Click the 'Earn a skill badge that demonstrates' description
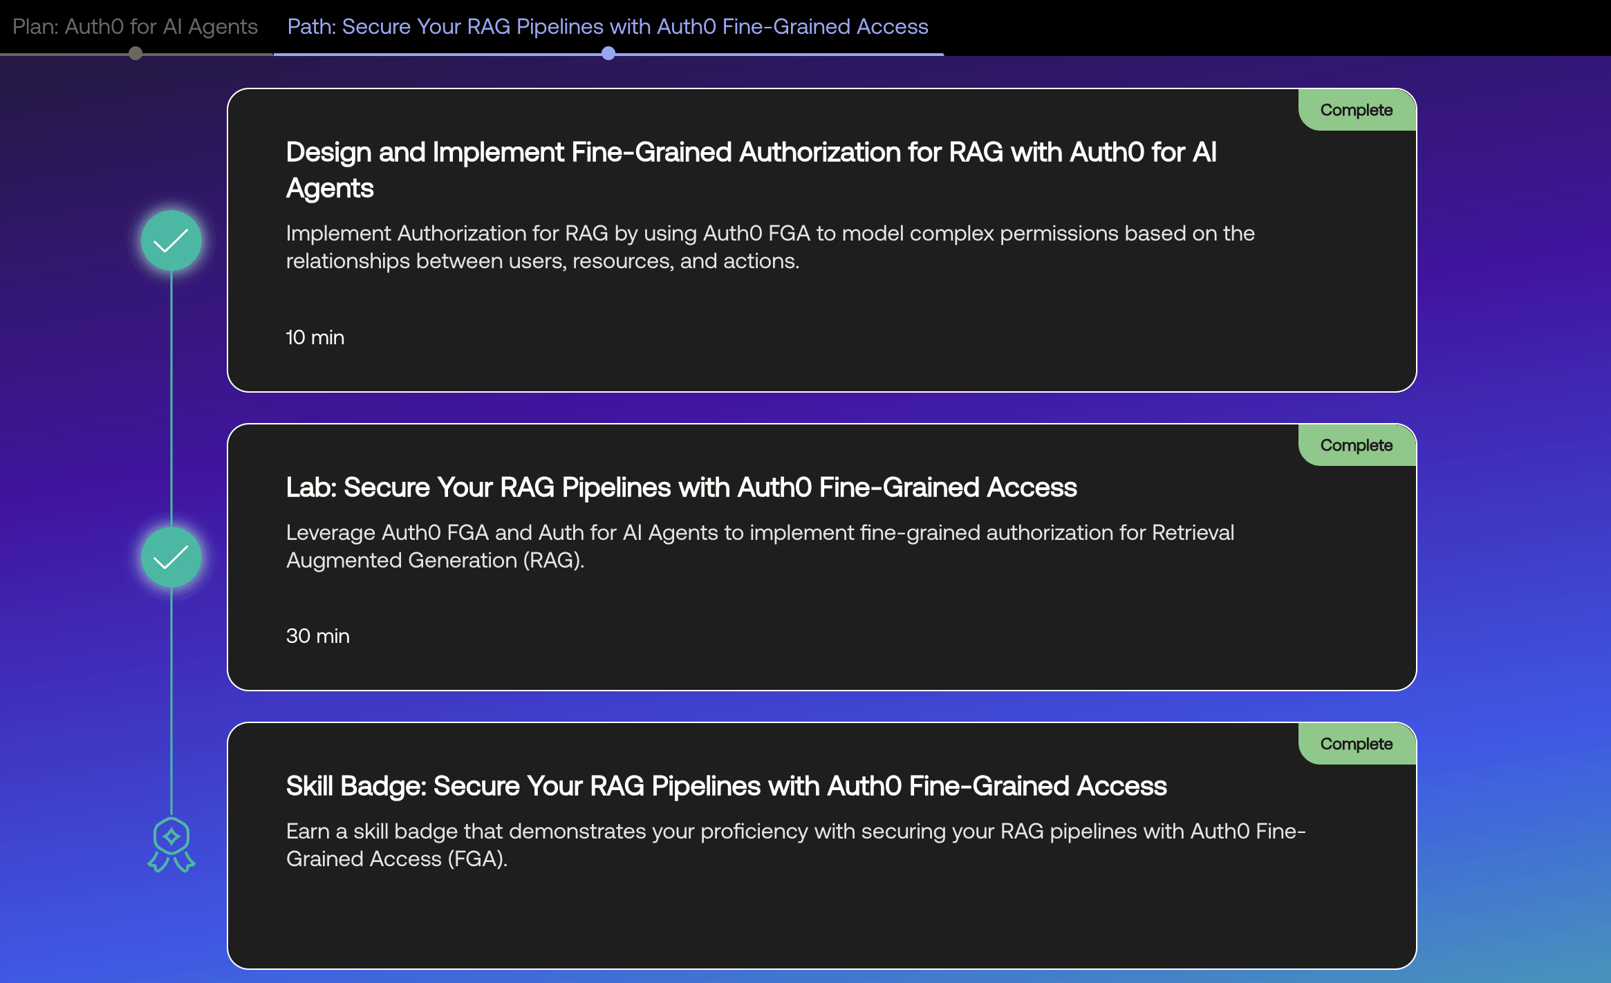The height and width of the screenshot is (983, 1611). 796,845
